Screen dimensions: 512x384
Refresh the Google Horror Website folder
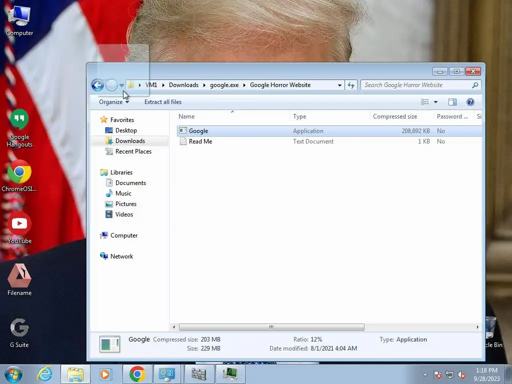coord(351,85)
